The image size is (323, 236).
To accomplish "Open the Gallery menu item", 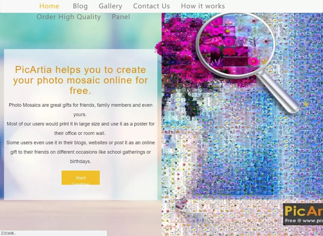I will pos(110,6).
